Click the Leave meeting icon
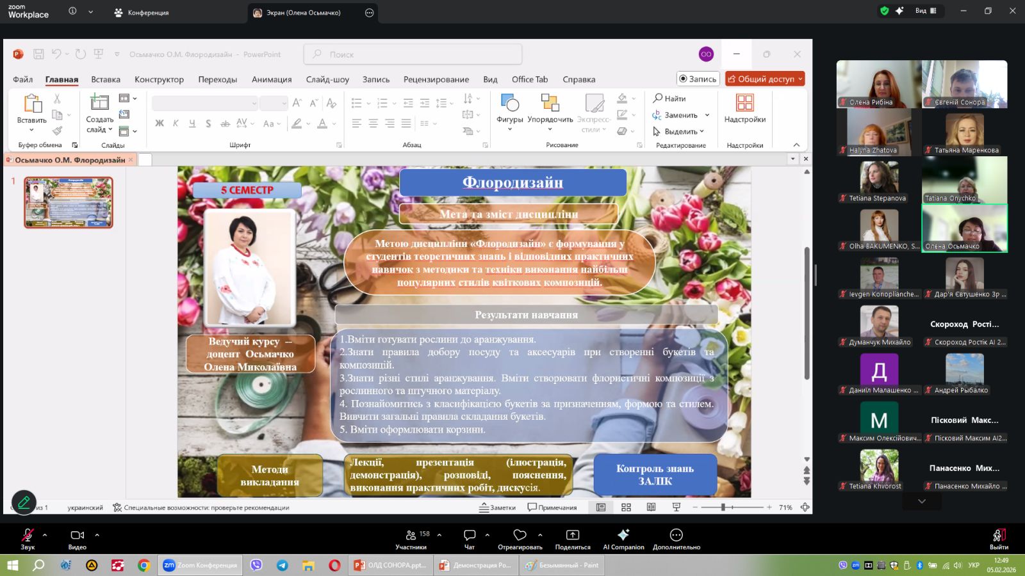 tap(998, 536)
